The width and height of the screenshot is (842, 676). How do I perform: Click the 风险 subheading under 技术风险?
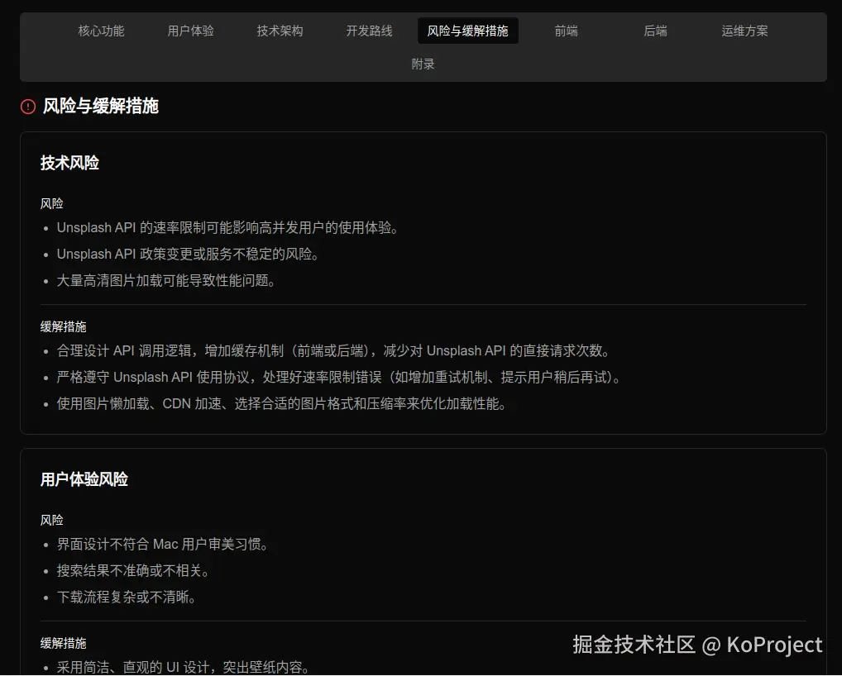[x=51, y=203]
